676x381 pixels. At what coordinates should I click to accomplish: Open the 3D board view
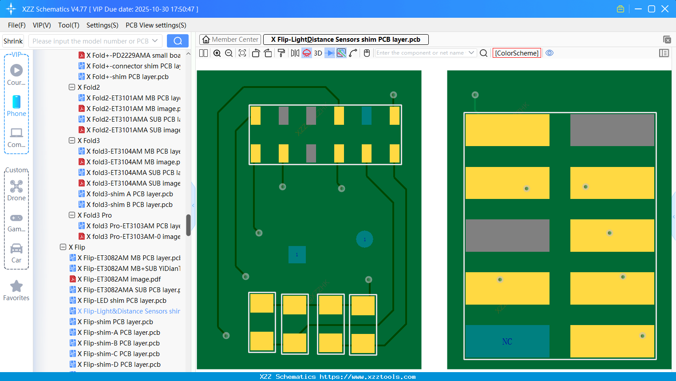[318, 53]
